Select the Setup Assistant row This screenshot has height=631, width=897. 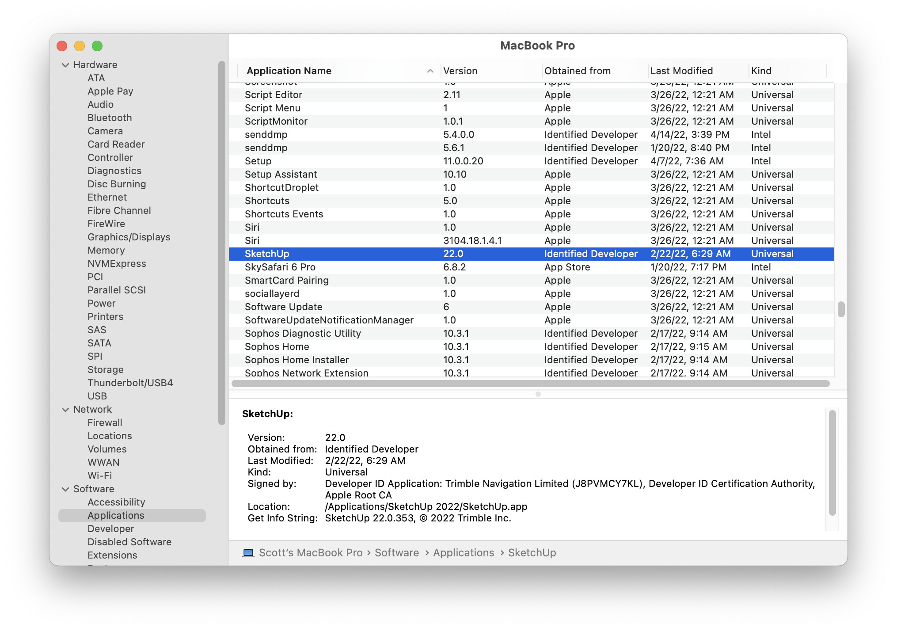click(x=532, y=175)
